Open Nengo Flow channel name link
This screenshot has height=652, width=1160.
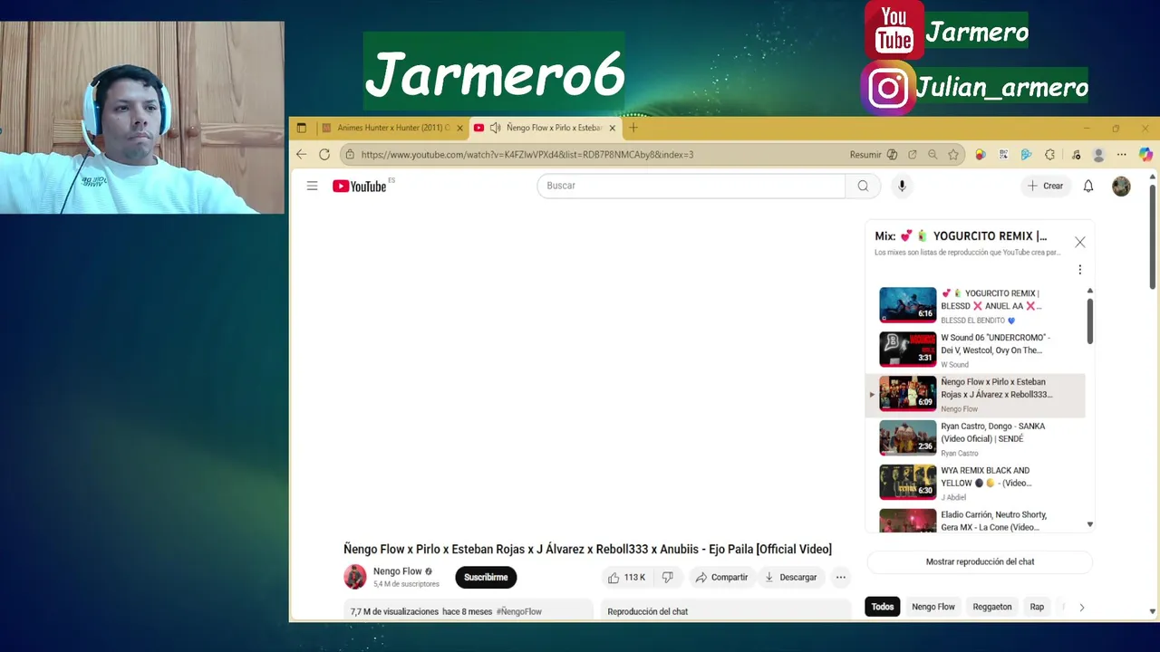pyautogui.click(x=398, y=571)
